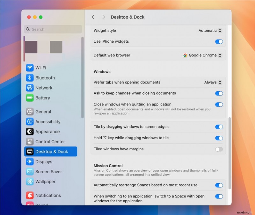Toggle Tile by dragging windows switch
Viewport: 255px width, 215px height.
[219, 127]
